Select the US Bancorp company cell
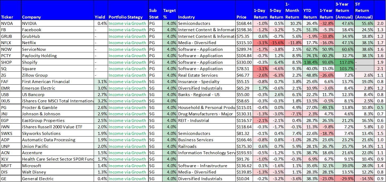 (58, 94)
